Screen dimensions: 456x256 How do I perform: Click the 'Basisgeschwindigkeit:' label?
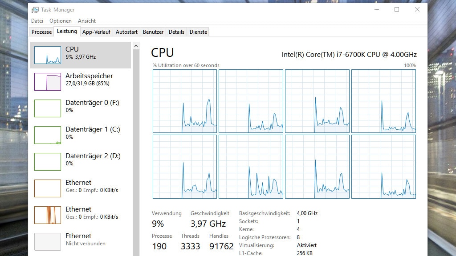coord(265,213)
